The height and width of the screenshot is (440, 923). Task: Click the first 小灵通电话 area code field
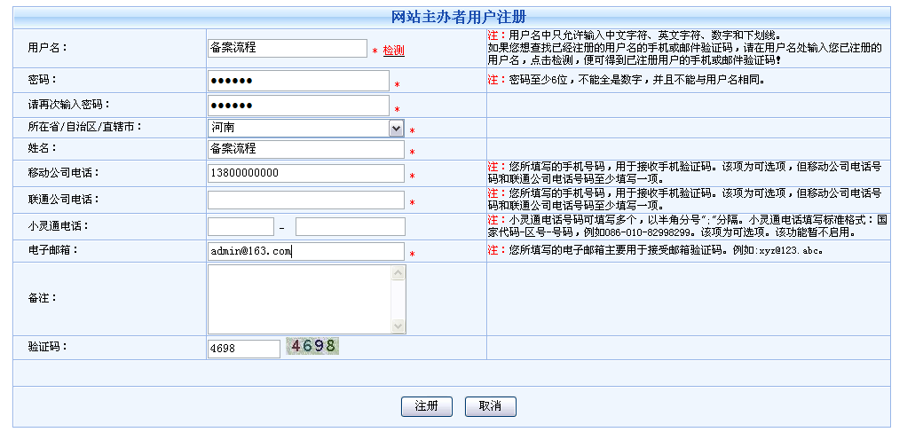pos(241,226)
